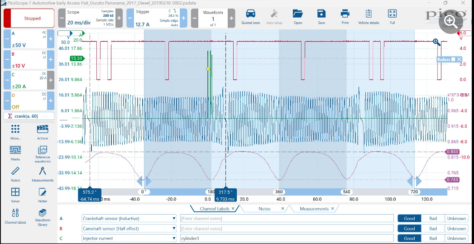Viewport: 474px width, 244px height.
Task: Mark Channel C as Bad
Action: click(x=433, y=238)
